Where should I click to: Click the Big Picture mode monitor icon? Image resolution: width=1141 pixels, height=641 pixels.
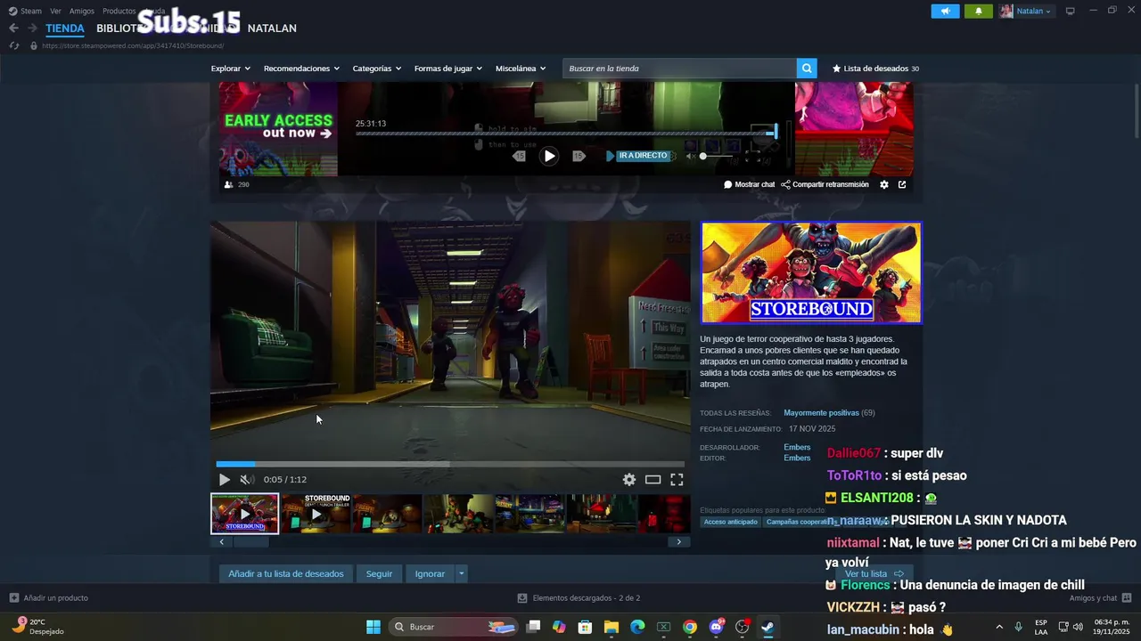click(x=1071, y=11)
